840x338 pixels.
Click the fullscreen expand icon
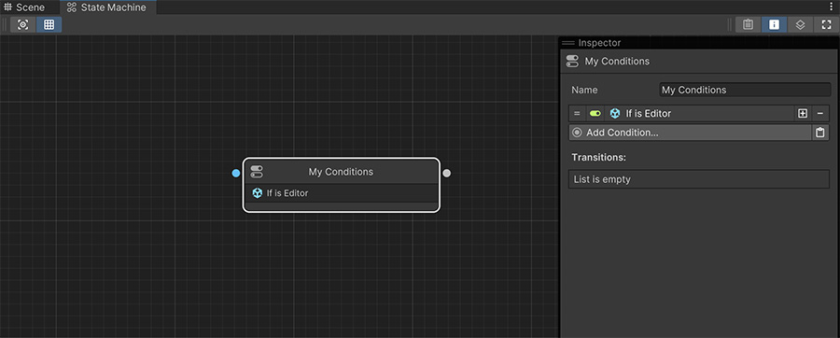(x=826, y=24)
